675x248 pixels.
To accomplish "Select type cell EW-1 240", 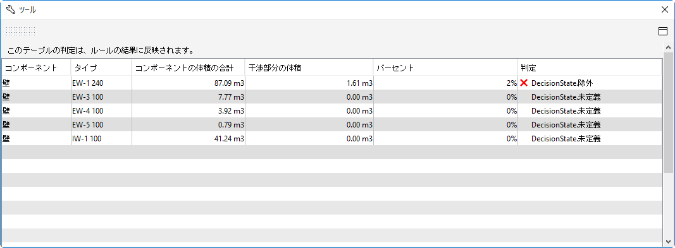I will tap(101, 83).
